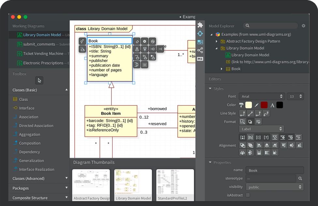Expand the Abstract Factory Design Pattern node
Screen dimensions: 318x206
coord(217,42)
